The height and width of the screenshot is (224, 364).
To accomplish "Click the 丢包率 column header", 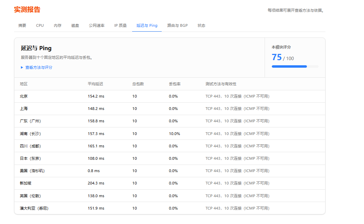I will pos(175,84).
